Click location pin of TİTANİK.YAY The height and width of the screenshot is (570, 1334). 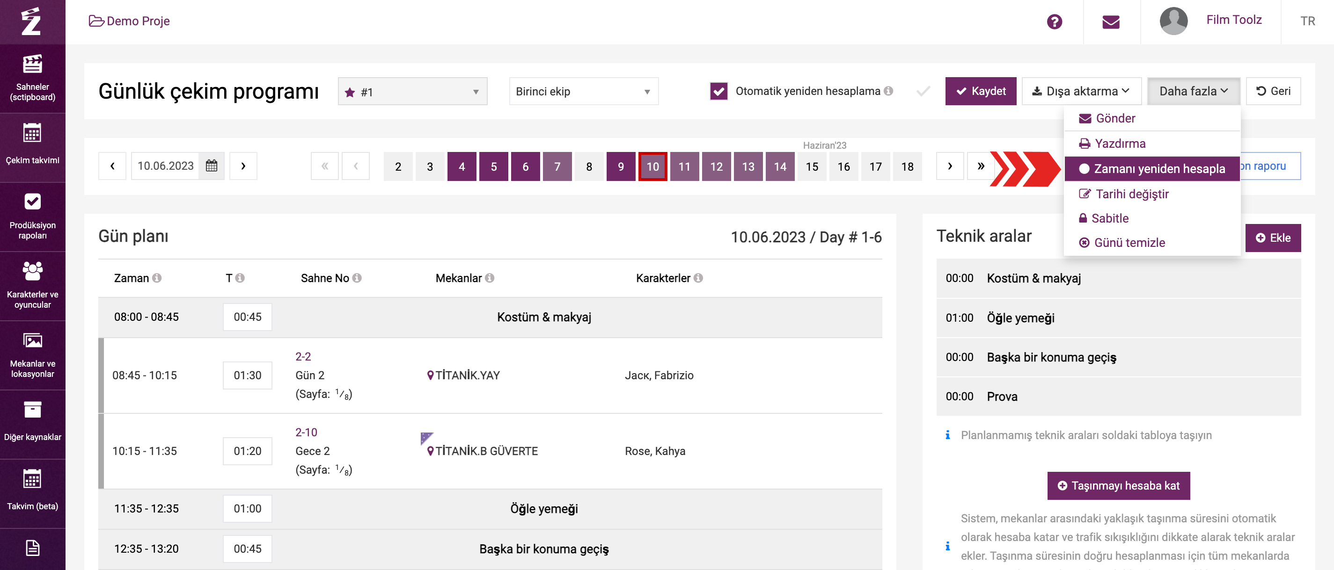430,375
